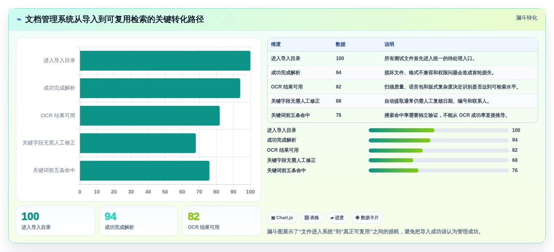Click the 82 OCR 结果可用 data card
554x252 pixels.
pyautogui.click(x=222, y=221)
